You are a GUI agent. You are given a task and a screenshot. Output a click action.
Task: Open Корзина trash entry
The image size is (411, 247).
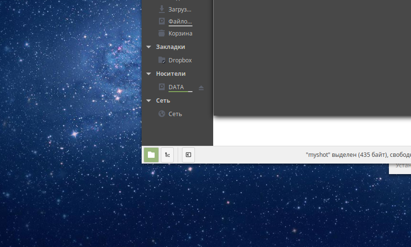click(x=181, y=33)
